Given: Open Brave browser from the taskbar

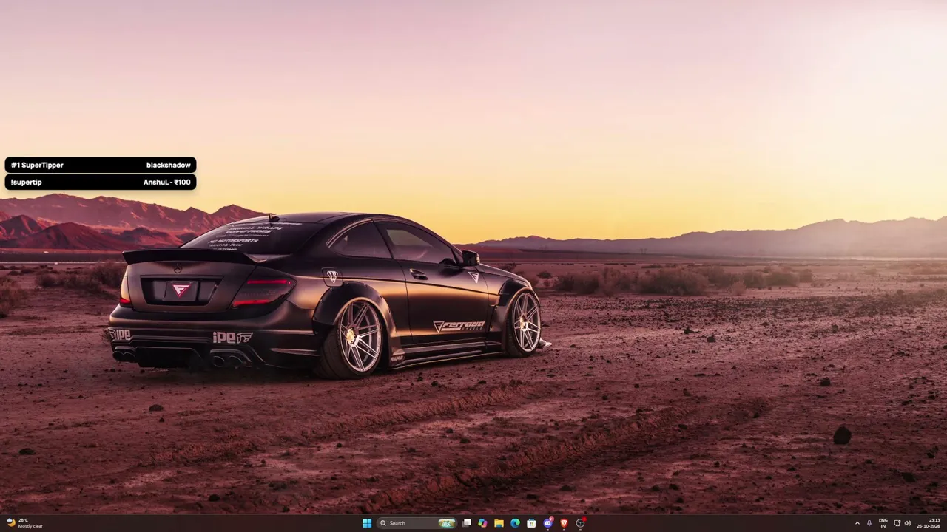Looking at the screenshot, I should (564, 523).
